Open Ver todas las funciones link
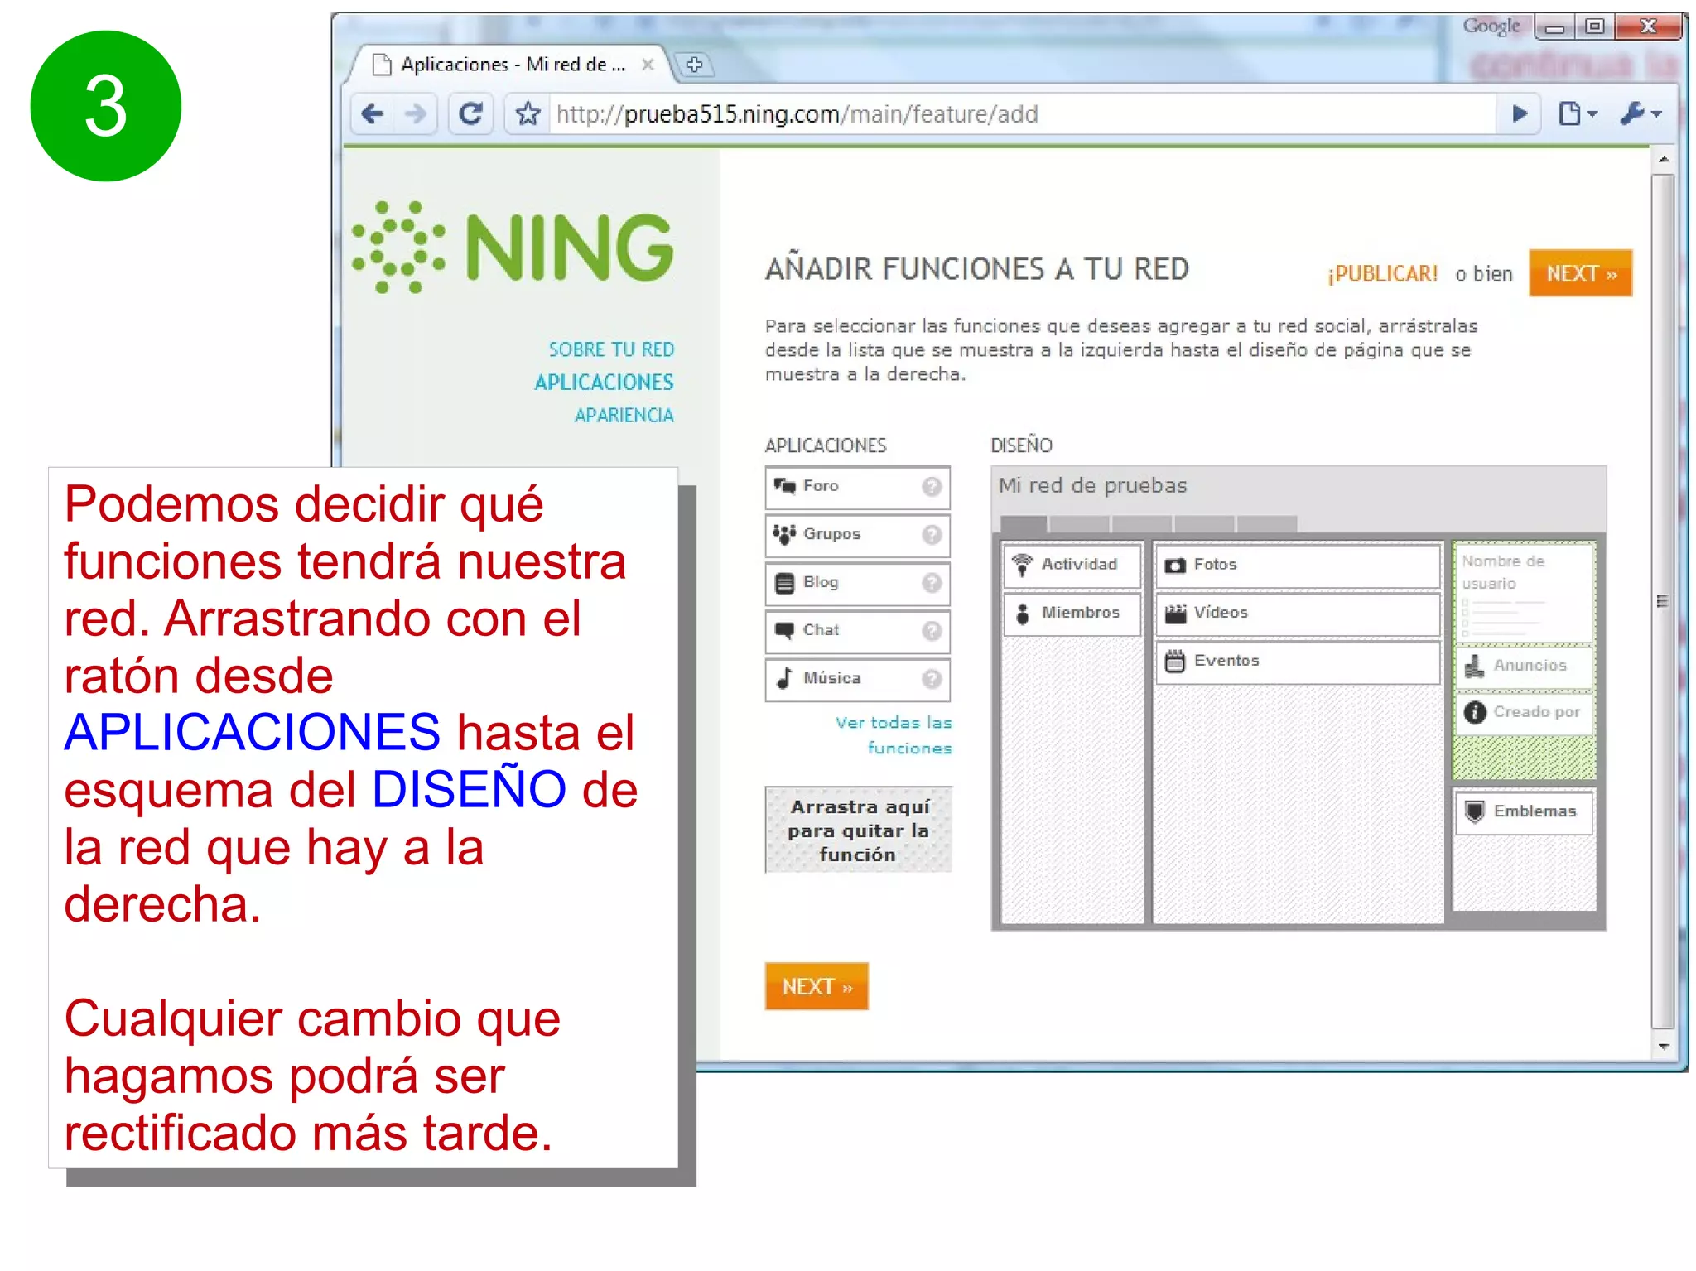1696x1271 pixels. (894, 735)
